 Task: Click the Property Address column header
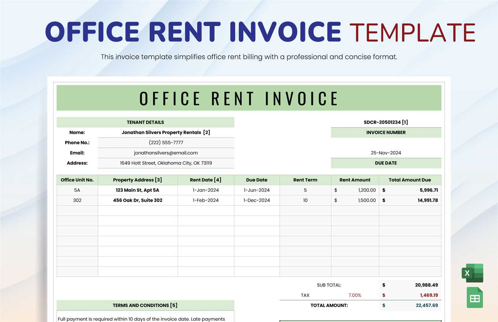[x=138, y=180]
